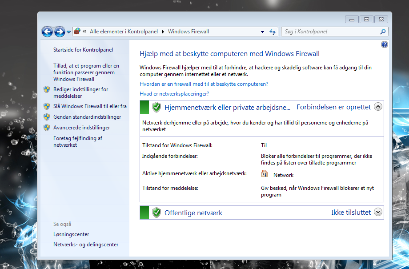The width and height of the screenshot is (409, 269).
Task: Click 'Hjemmenetværk eller private arbejdsne...' header
Action: (x=227, y=108)
